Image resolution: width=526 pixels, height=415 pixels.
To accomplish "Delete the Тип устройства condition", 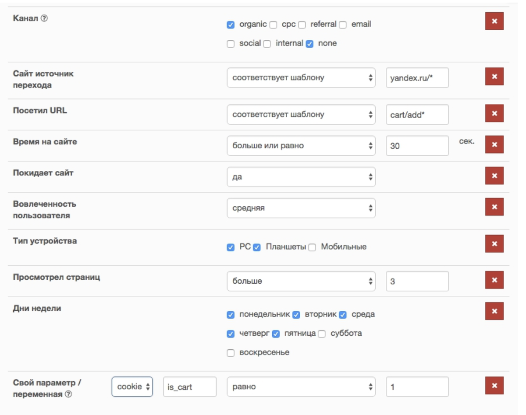I will point(494,244).
